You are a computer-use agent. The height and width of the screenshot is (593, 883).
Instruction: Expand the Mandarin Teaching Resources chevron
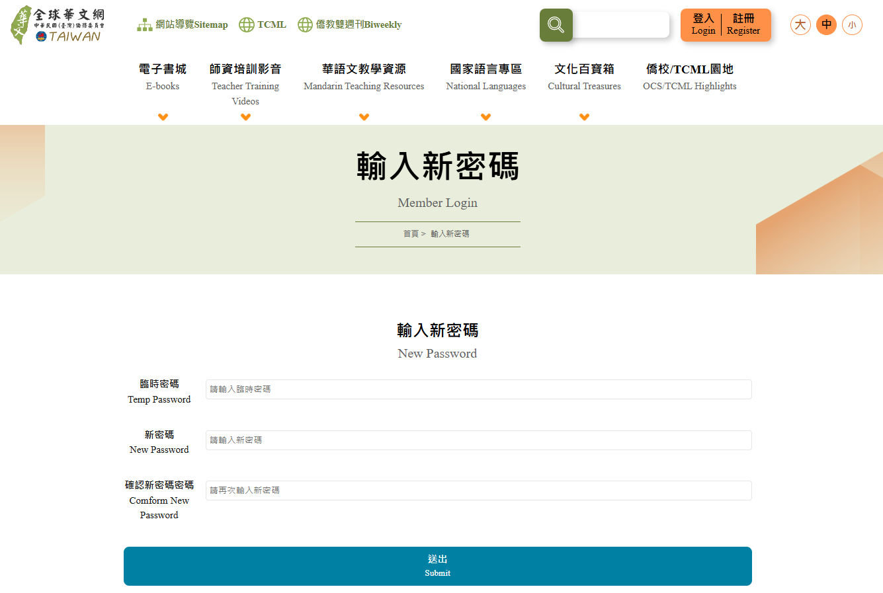(364, 117)
